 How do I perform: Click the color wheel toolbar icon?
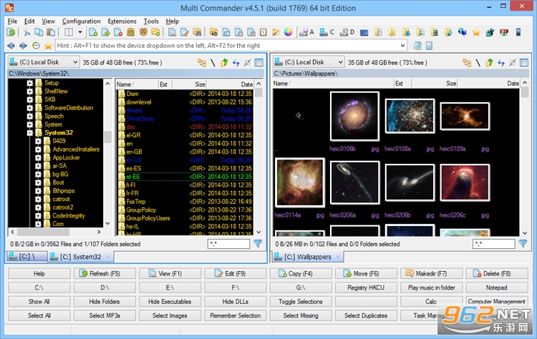(289, 32)
